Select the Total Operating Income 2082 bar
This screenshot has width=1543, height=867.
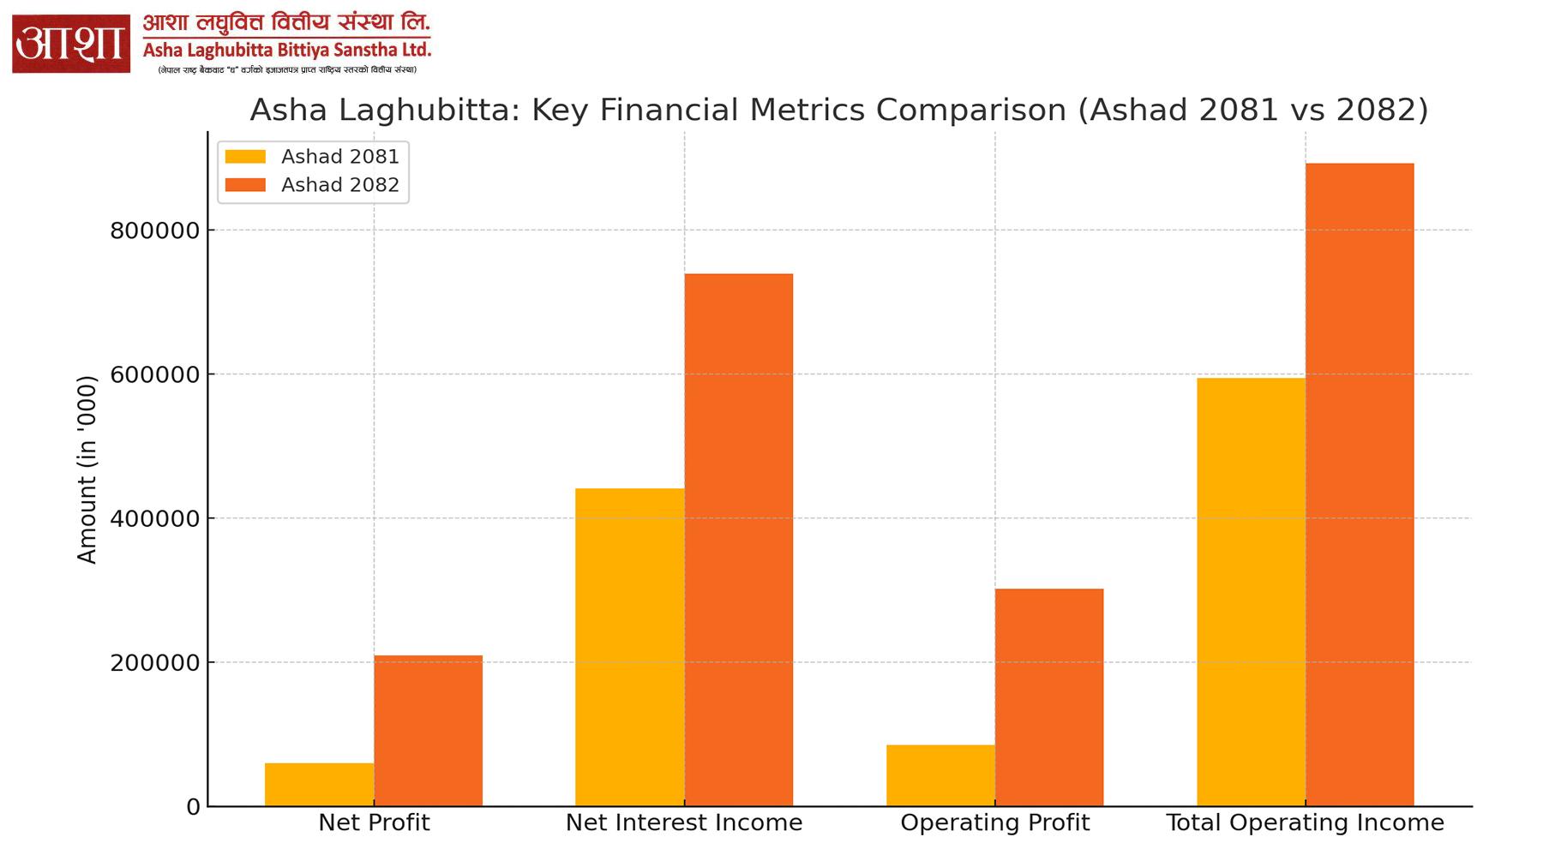click(1360, 484)
